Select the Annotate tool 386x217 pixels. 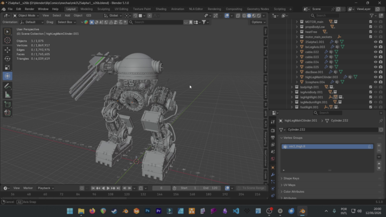coord(8,86)
